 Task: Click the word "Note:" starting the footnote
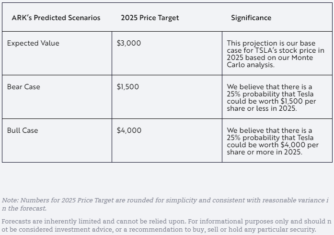pos(10,200)
